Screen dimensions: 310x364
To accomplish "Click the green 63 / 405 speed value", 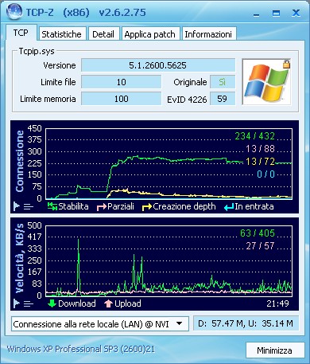I will 258,233.
